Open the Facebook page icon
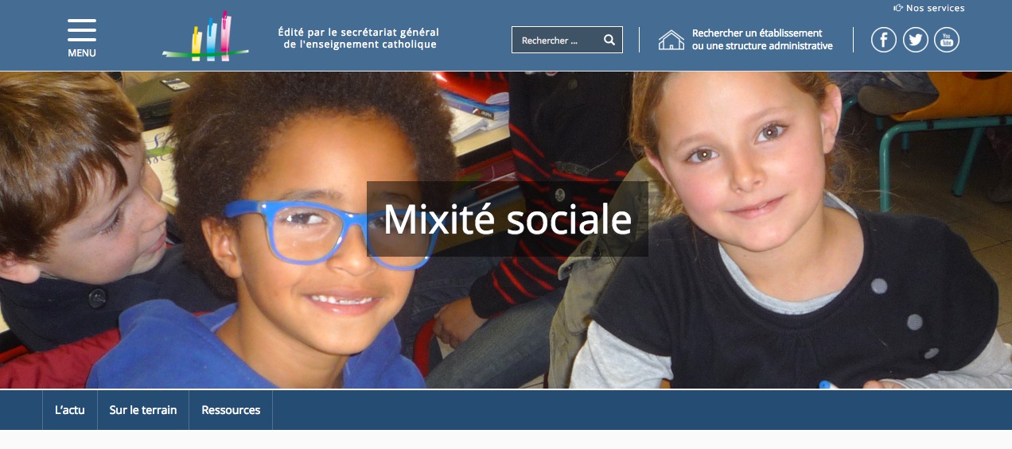The width and height of the screenshot is (1012, 449). [x=884, y=40]
